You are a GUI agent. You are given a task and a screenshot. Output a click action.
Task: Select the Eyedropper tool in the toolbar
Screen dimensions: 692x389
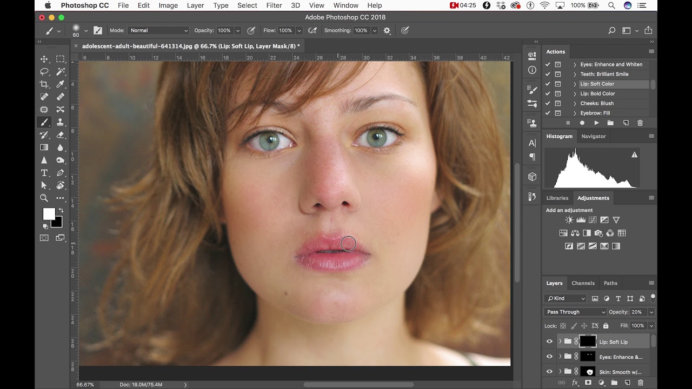(61, 84)
